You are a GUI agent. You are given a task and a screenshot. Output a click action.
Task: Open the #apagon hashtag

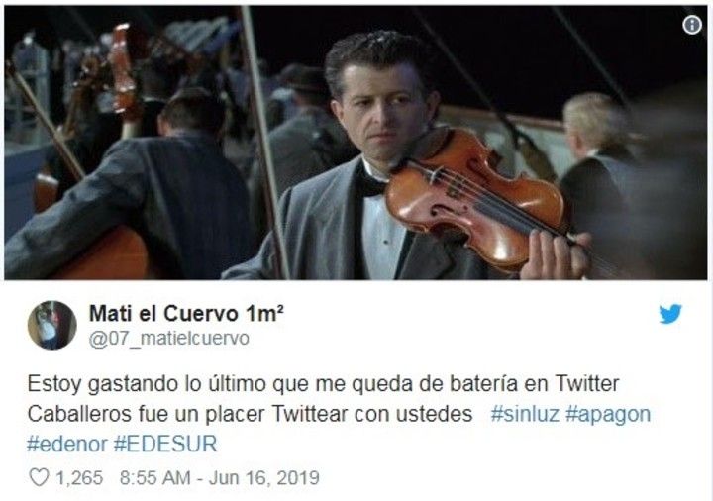608,414
